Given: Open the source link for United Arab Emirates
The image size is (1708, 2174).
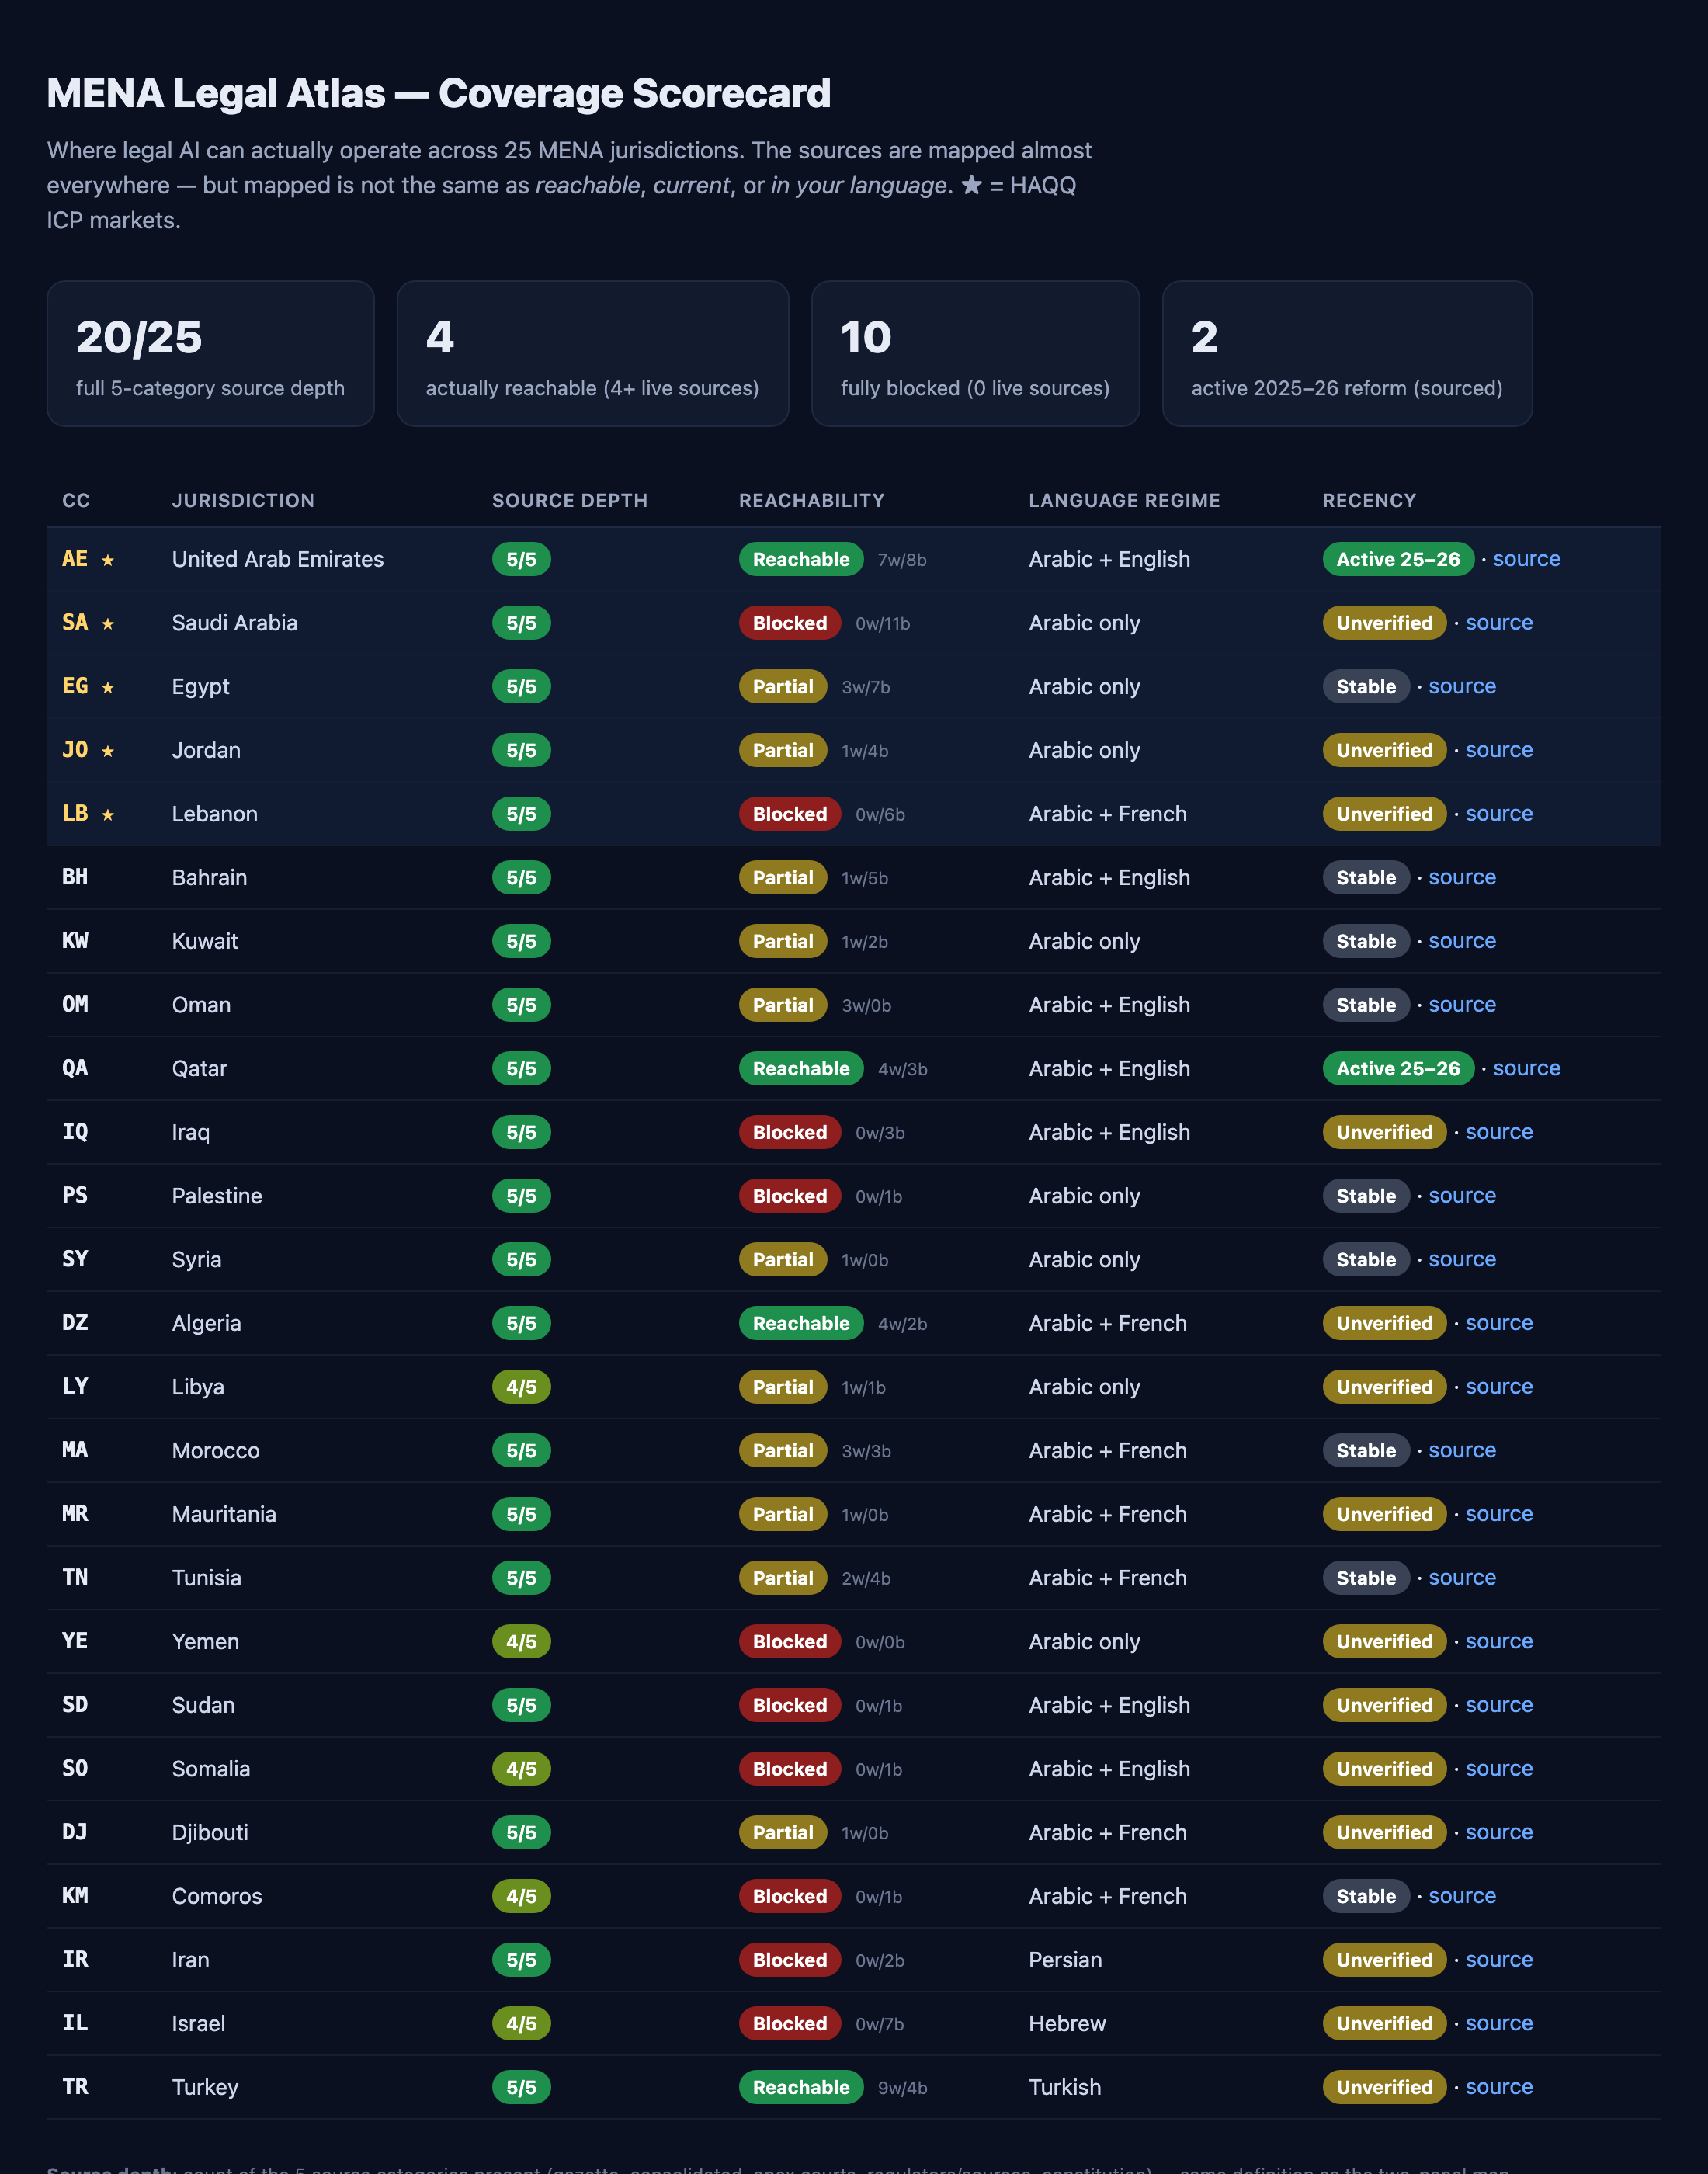Looking at the screenshot, I should (1526, 559).
